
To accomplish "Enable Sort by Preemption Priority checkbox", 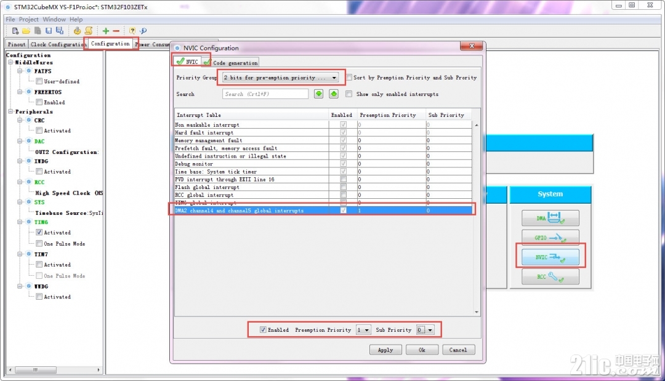I will click(349, 78).
